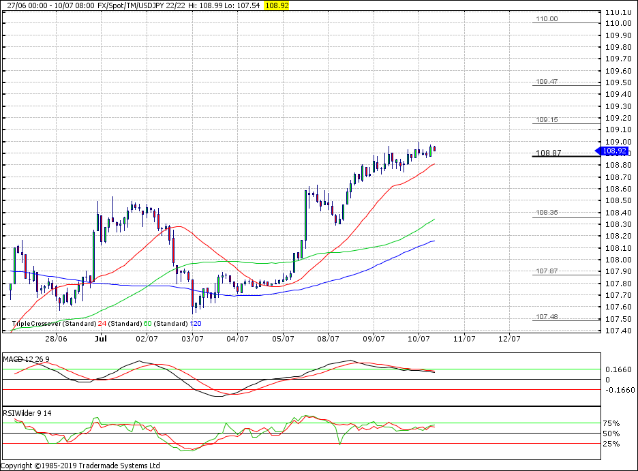Select the 108.35 horizontal level label
The image size is (638, 471).
point(547,213)
